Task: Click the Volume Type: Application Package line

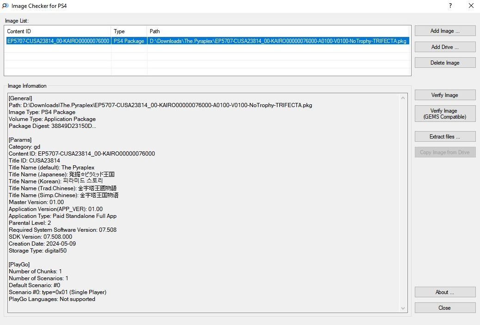Action: 52,119
